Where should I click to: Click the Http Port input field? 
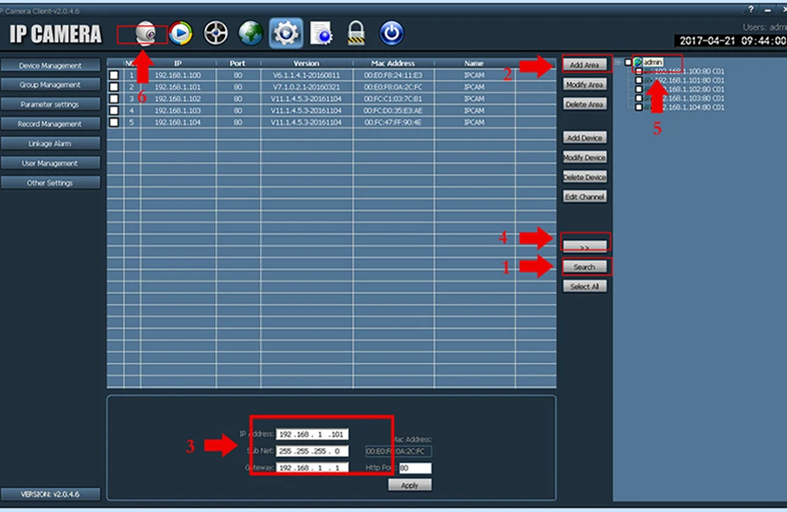coord(416,468)
